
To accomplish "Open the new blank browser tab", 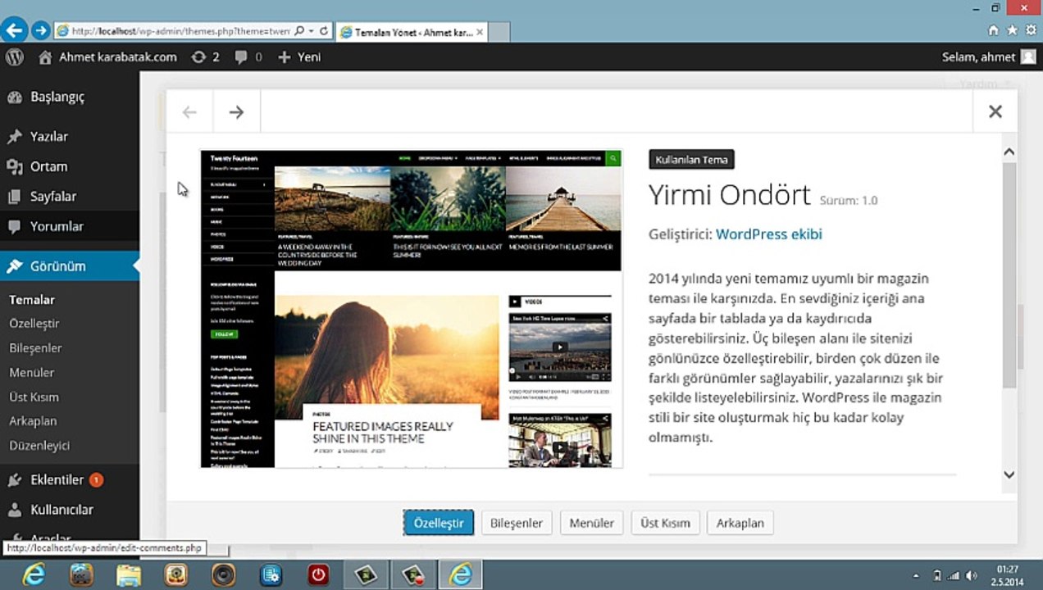I will [499, 32].
